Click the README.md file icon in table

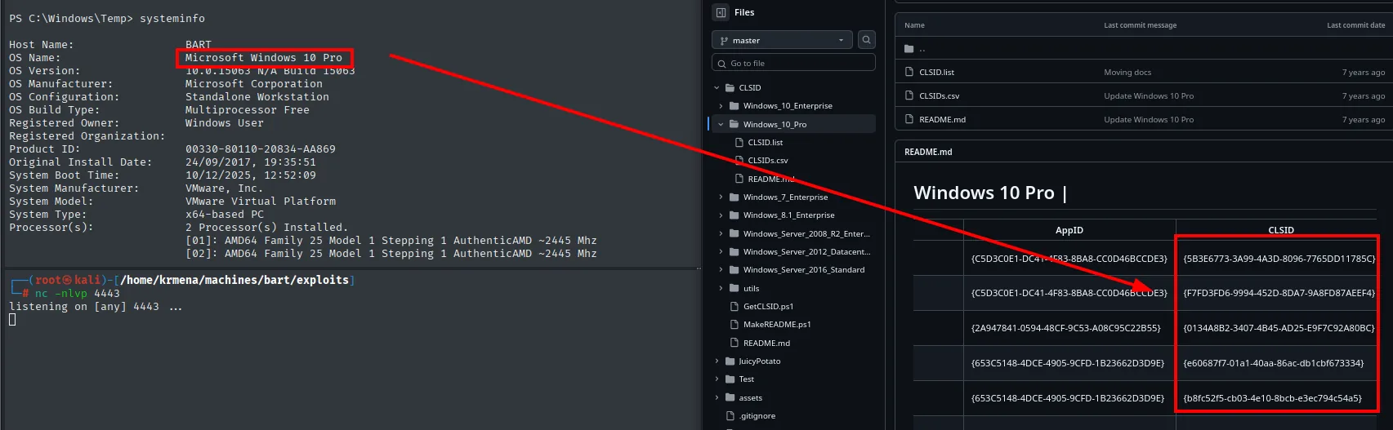[x=909, y=119]
